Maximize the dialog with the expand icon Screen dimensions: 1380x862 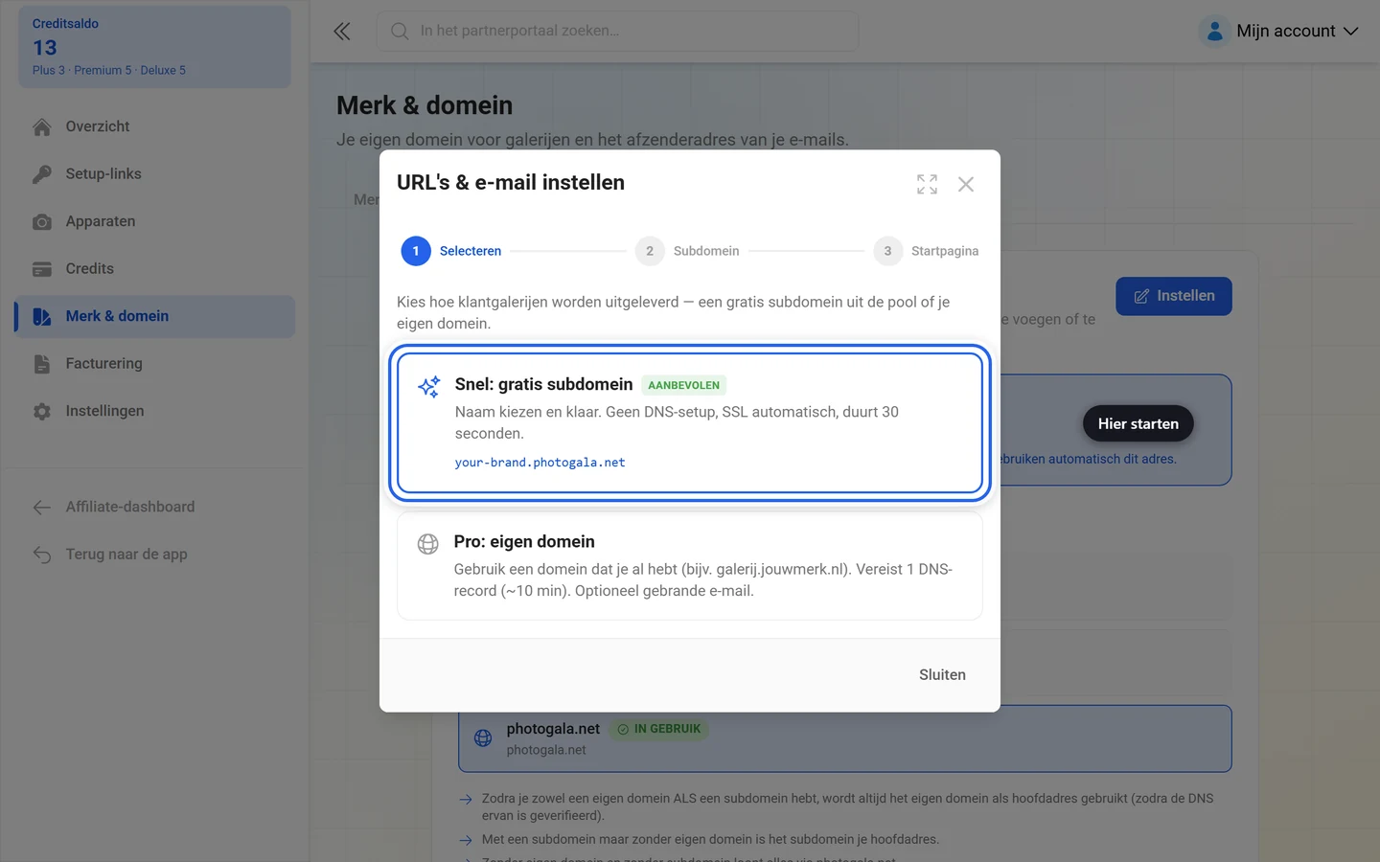tap(927, 184)
